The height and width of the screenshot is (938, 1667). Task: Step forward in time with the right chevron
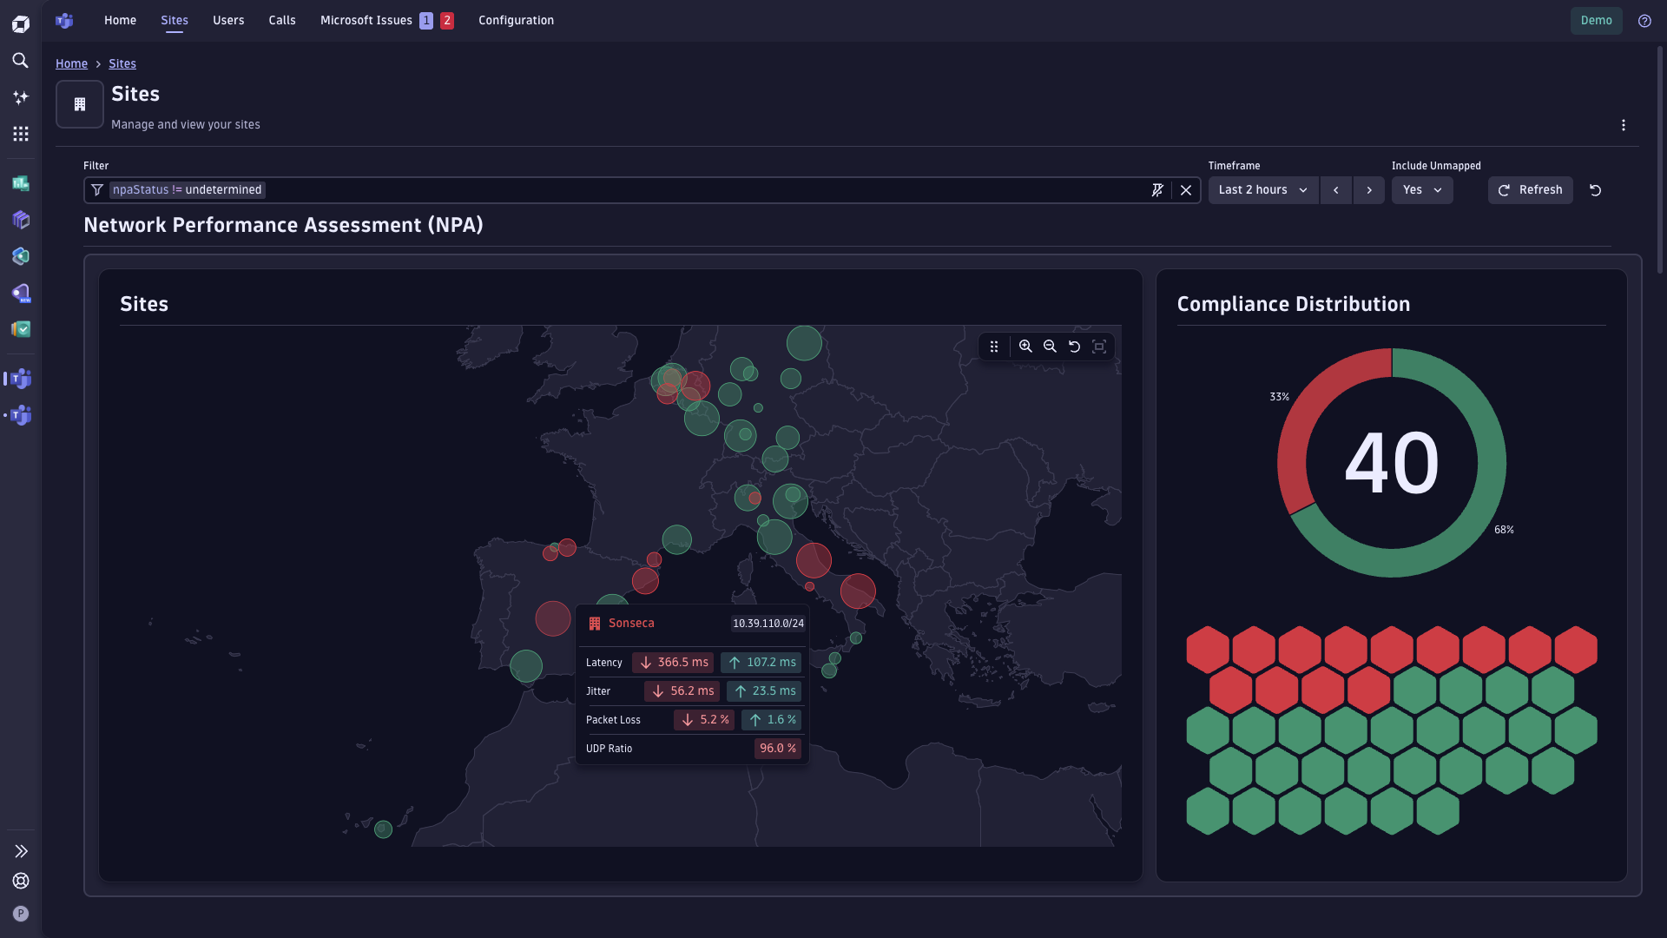[1369, 189]
